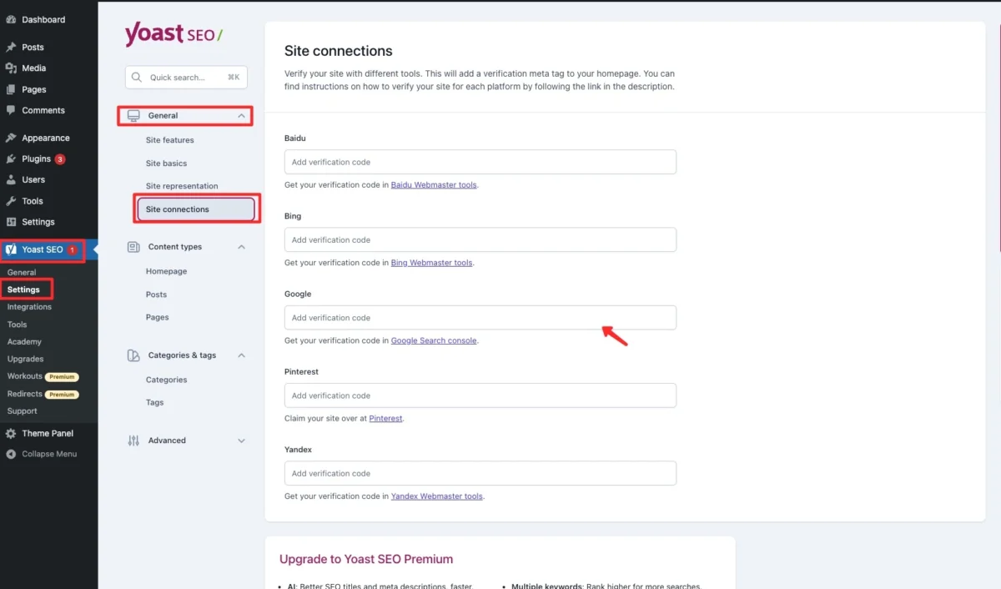
Task: Open Yoast Integrations submenu item
Action: 29,307
